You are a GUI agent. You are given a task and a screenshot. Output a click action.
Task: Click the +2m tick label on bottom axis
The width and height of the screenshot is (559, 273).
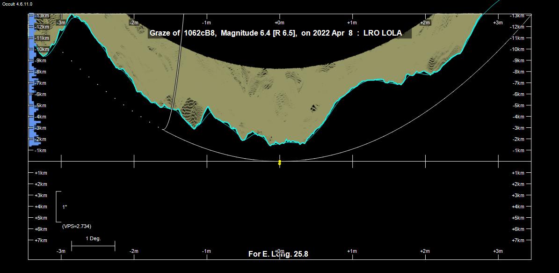(x=425, y=251)
